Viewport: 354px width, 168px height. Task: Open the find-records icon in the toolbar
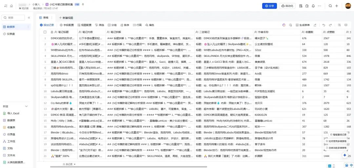point(339,25)
